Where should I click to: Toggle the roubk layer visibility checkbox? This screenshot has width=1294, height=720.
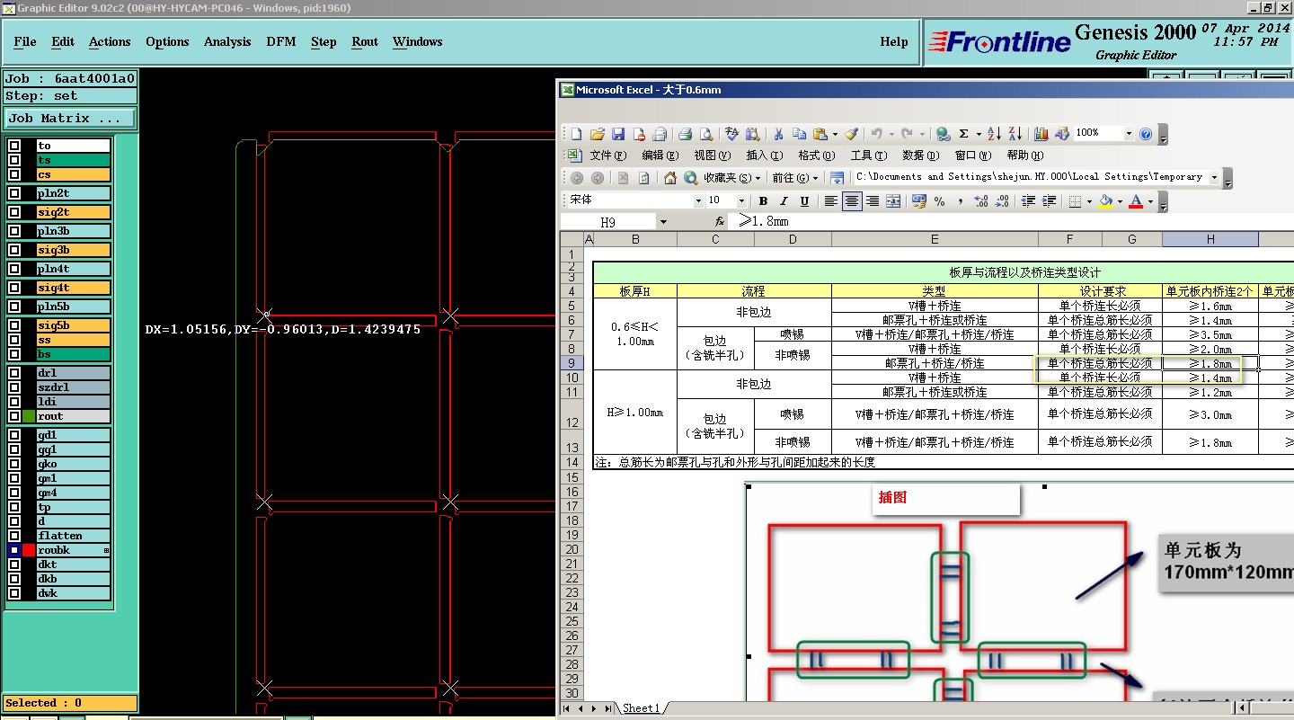[14, 550]
